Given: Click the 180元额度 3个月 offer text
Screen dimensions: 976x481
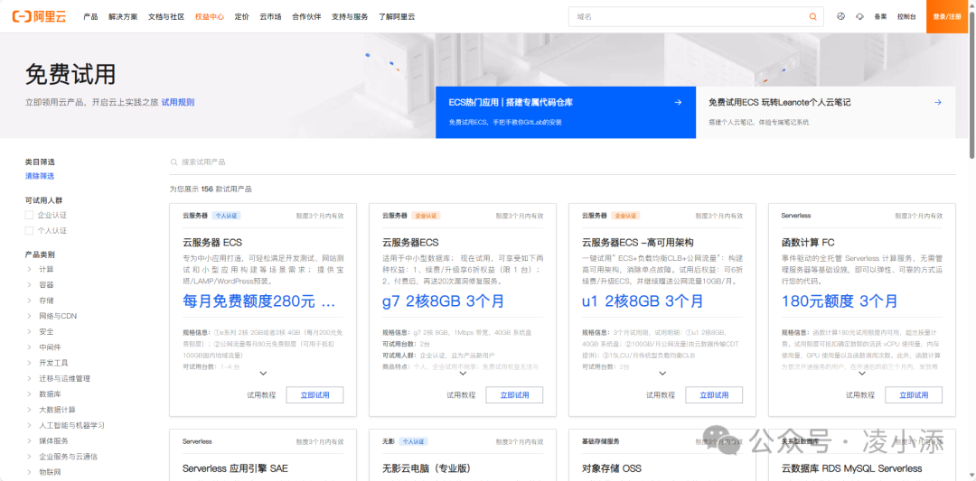Looking at the screenshot, I should (x=840, y=301).
